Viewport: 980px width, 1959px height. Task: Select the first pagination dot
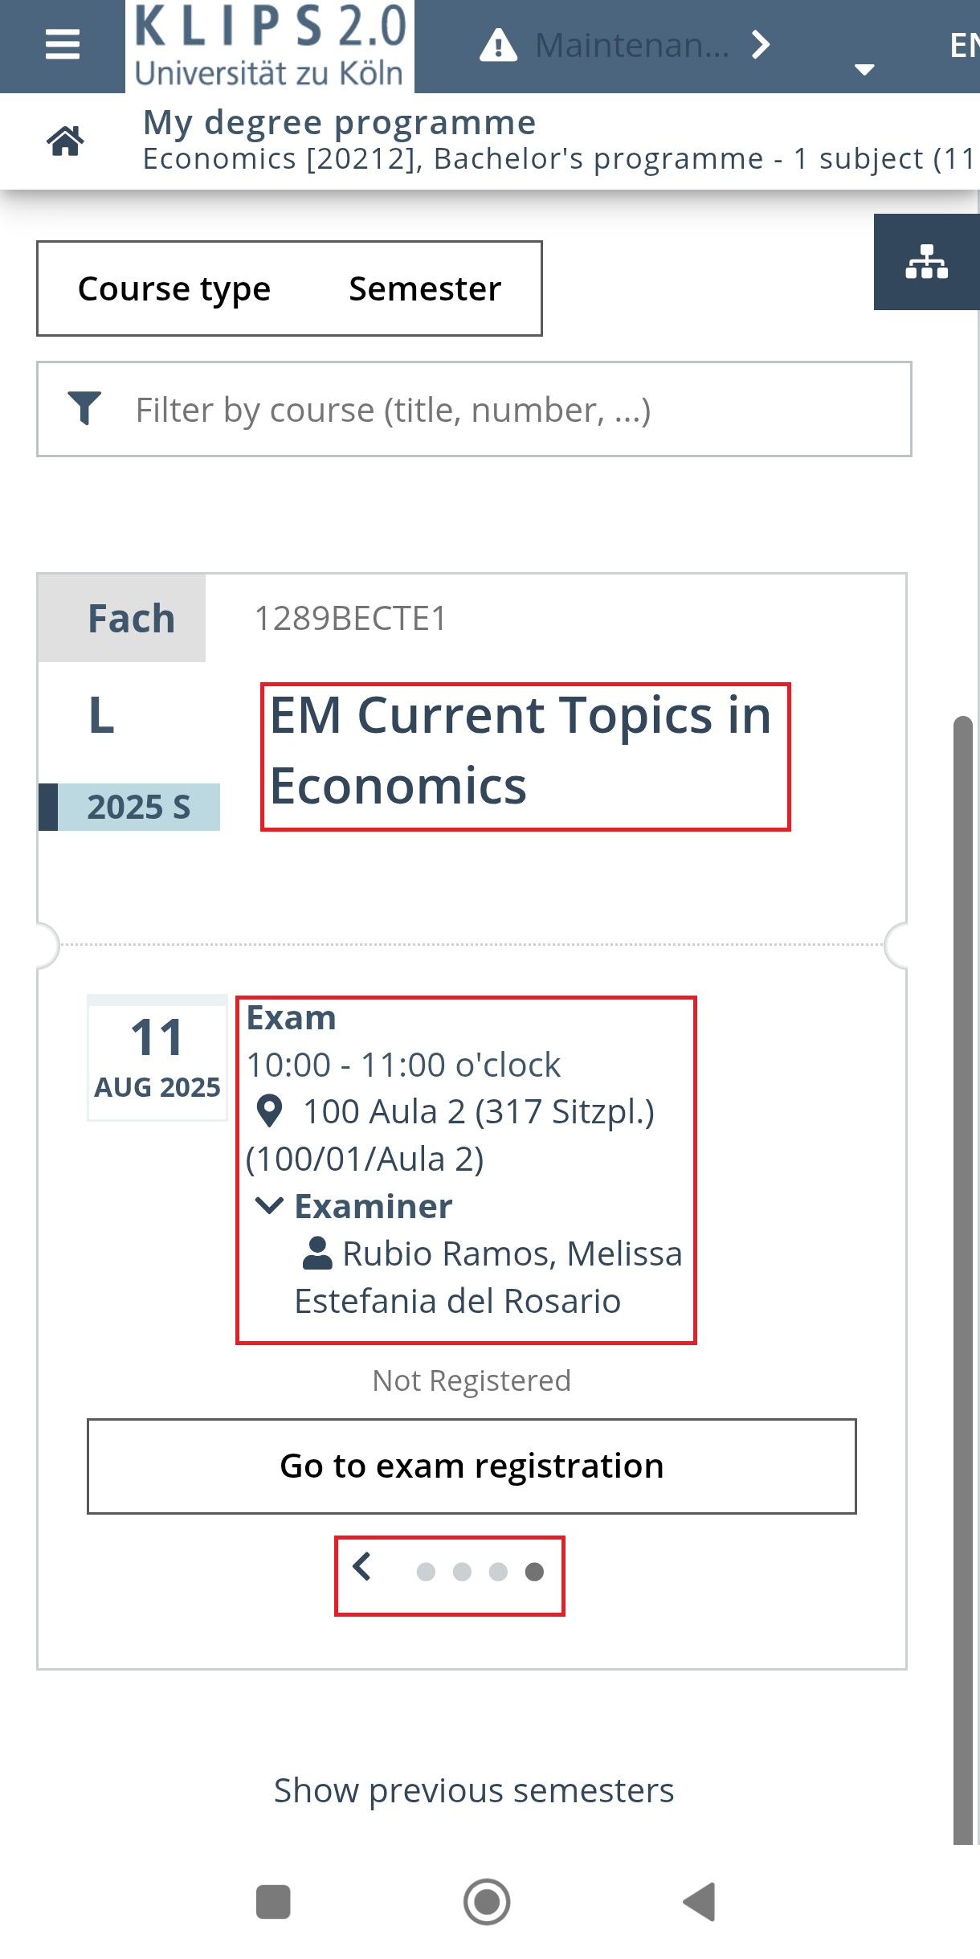(x=426, y=1572)
